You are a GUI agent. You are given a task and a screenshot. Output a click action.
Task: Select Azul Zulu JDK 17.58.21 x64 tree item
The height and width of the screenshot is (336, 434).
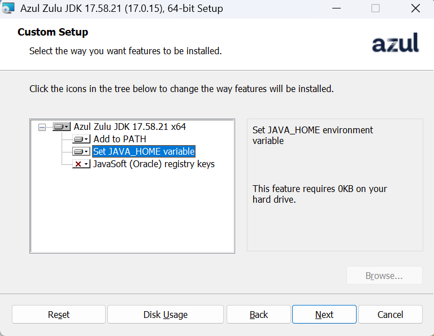pyautogui.click(x=129, y=126)
